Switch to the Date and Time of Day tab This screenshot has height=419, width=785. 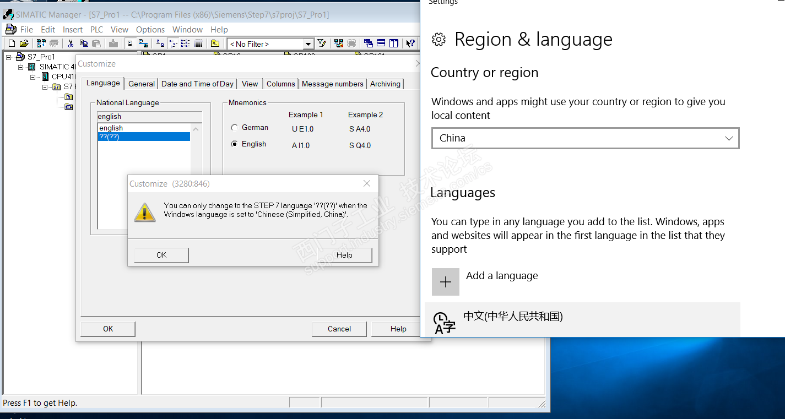click(x=197, y=84)
